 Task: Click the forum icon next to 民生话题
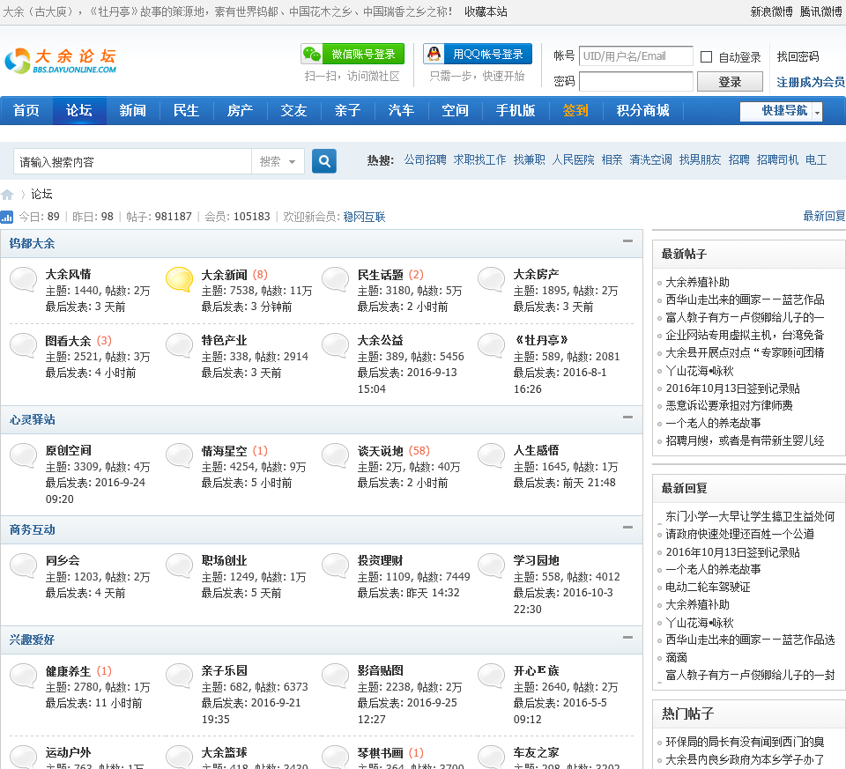(x=336, y=280)
